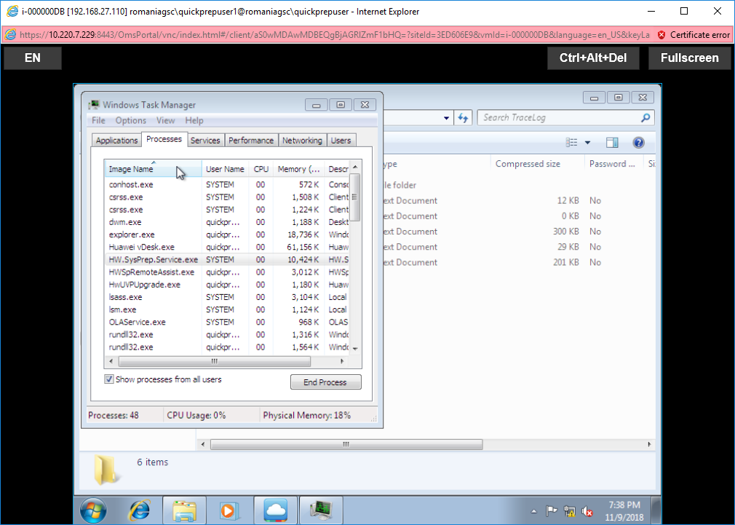
Task: Select OLAService.exe process row
Action: 227,322
